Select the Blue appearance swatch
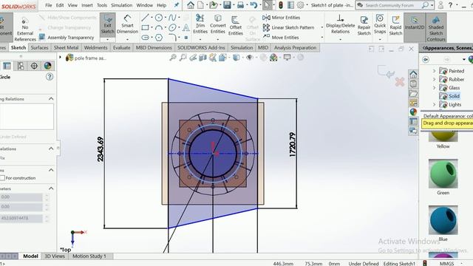473x266 pixels. (x=443, y=220)
